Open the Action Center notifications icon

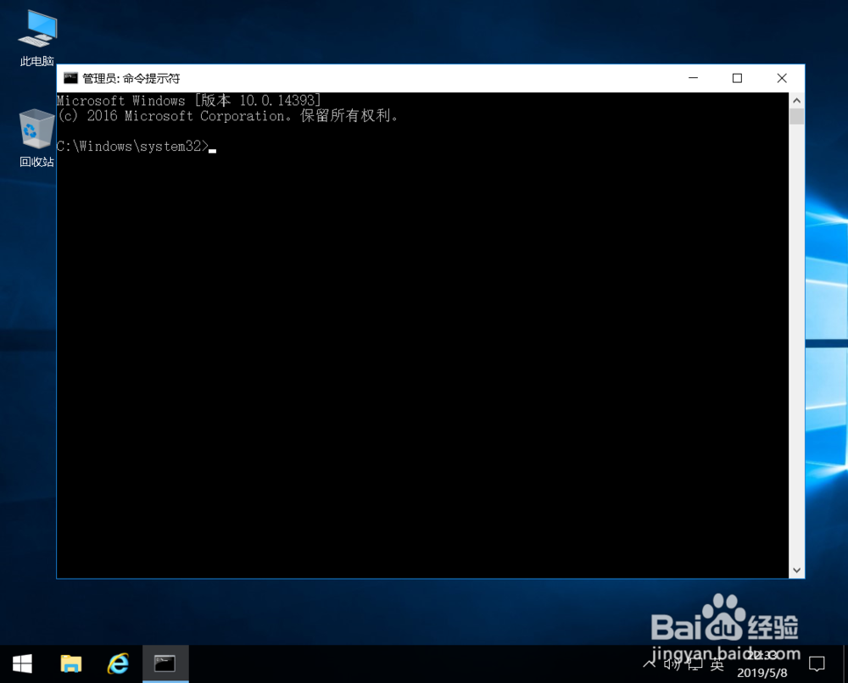[x=817, y=664]
